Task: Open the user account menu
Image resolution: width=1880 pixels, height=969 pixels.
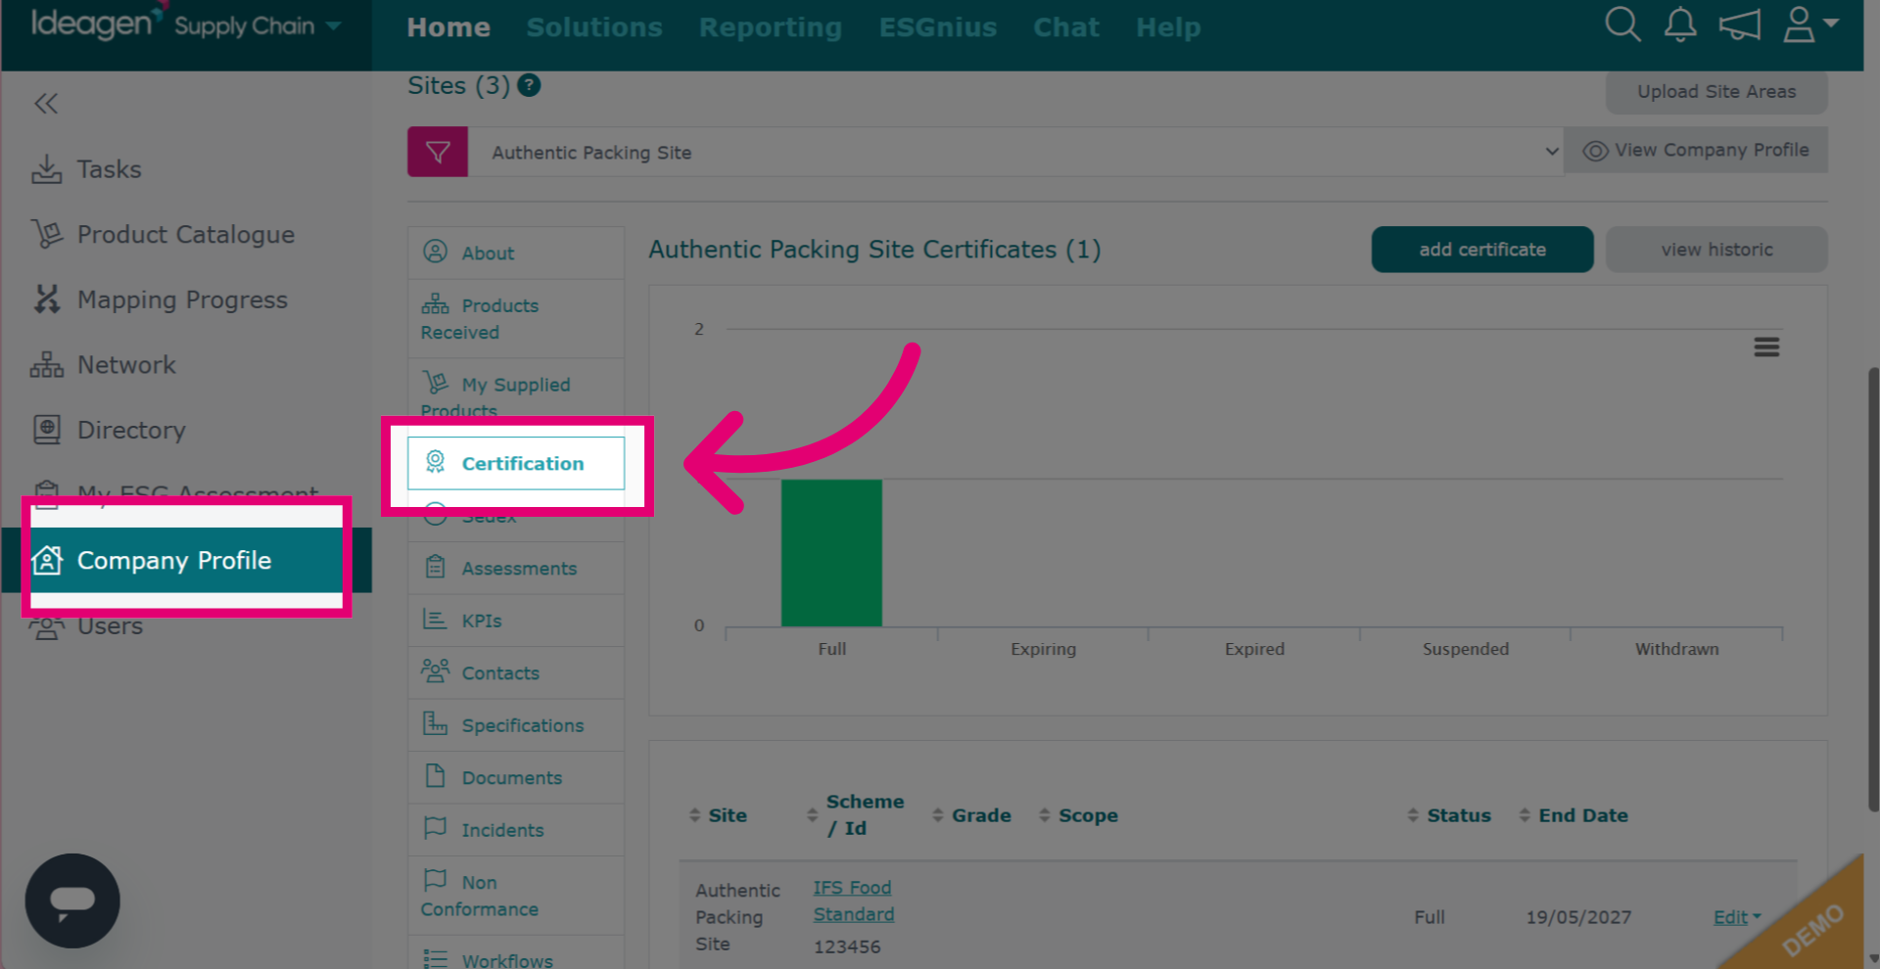Action: (x=1809, y=24)
